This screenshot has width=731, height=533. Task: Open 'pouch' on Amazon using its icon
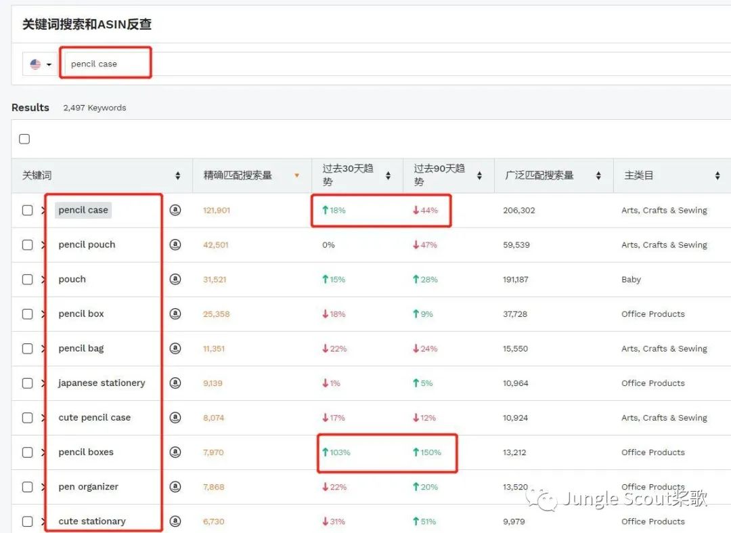coord(175,279)
